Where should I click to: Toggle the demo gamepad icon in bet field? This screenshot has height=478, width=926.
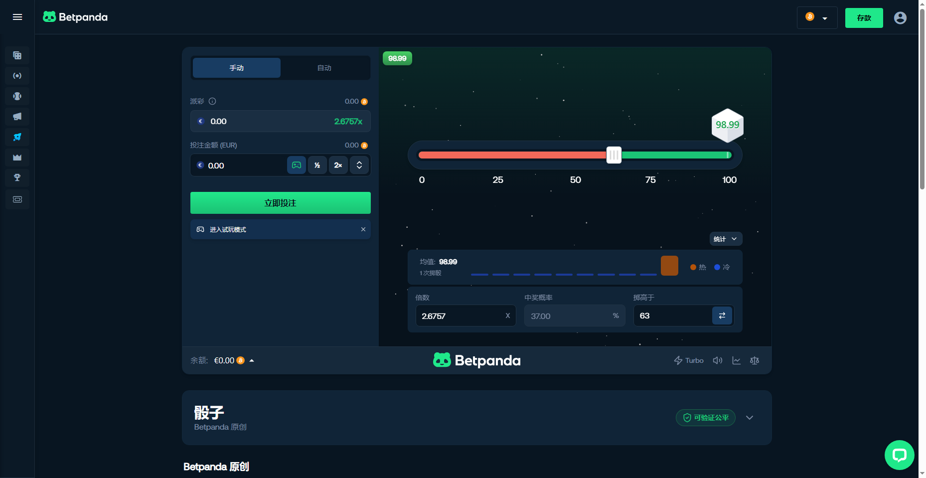tap(297, 165)
